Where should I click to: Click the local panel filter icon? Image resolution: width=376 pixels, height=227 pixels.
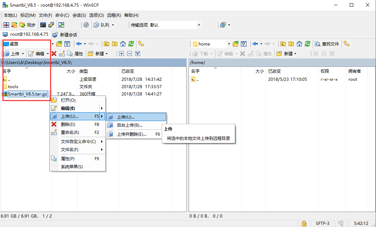coord(67,44)
